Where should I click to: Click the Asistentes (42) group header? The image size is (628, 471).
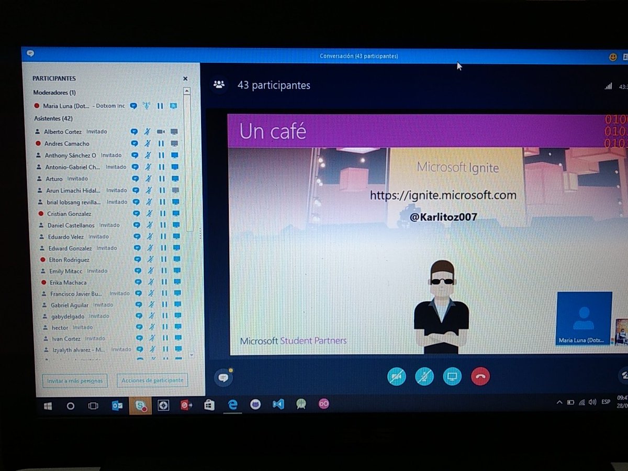pyautogui.click(x=53, y=119)
